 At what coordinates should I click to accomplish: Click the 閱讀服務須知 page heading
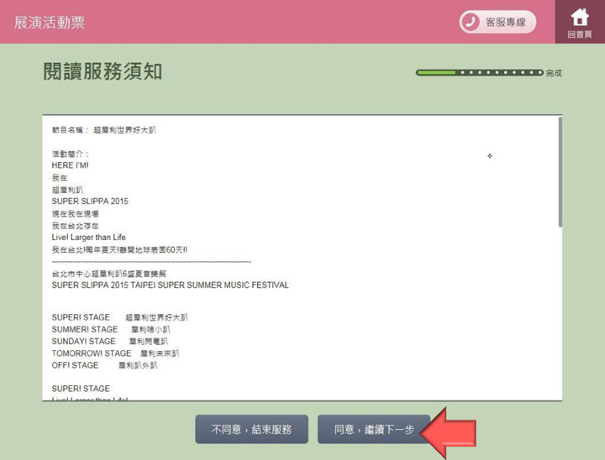click(103, 71)
